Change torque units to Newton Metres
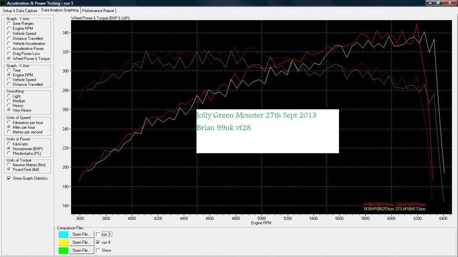The image size is (458, 257). [x=9, y=165]
